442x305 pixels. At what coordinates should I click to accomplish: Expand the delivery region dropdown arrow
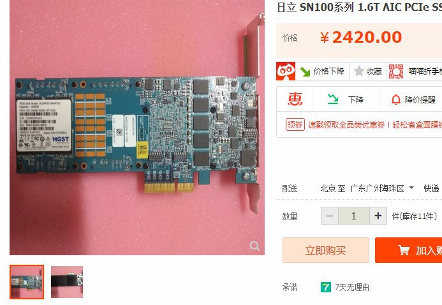coord(411,188)
